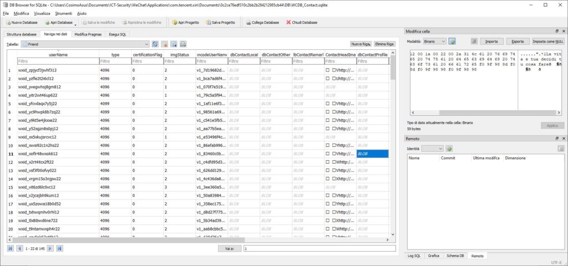Click Collega Database in the toolbar
Screen dimensions: 568x266
262,22
